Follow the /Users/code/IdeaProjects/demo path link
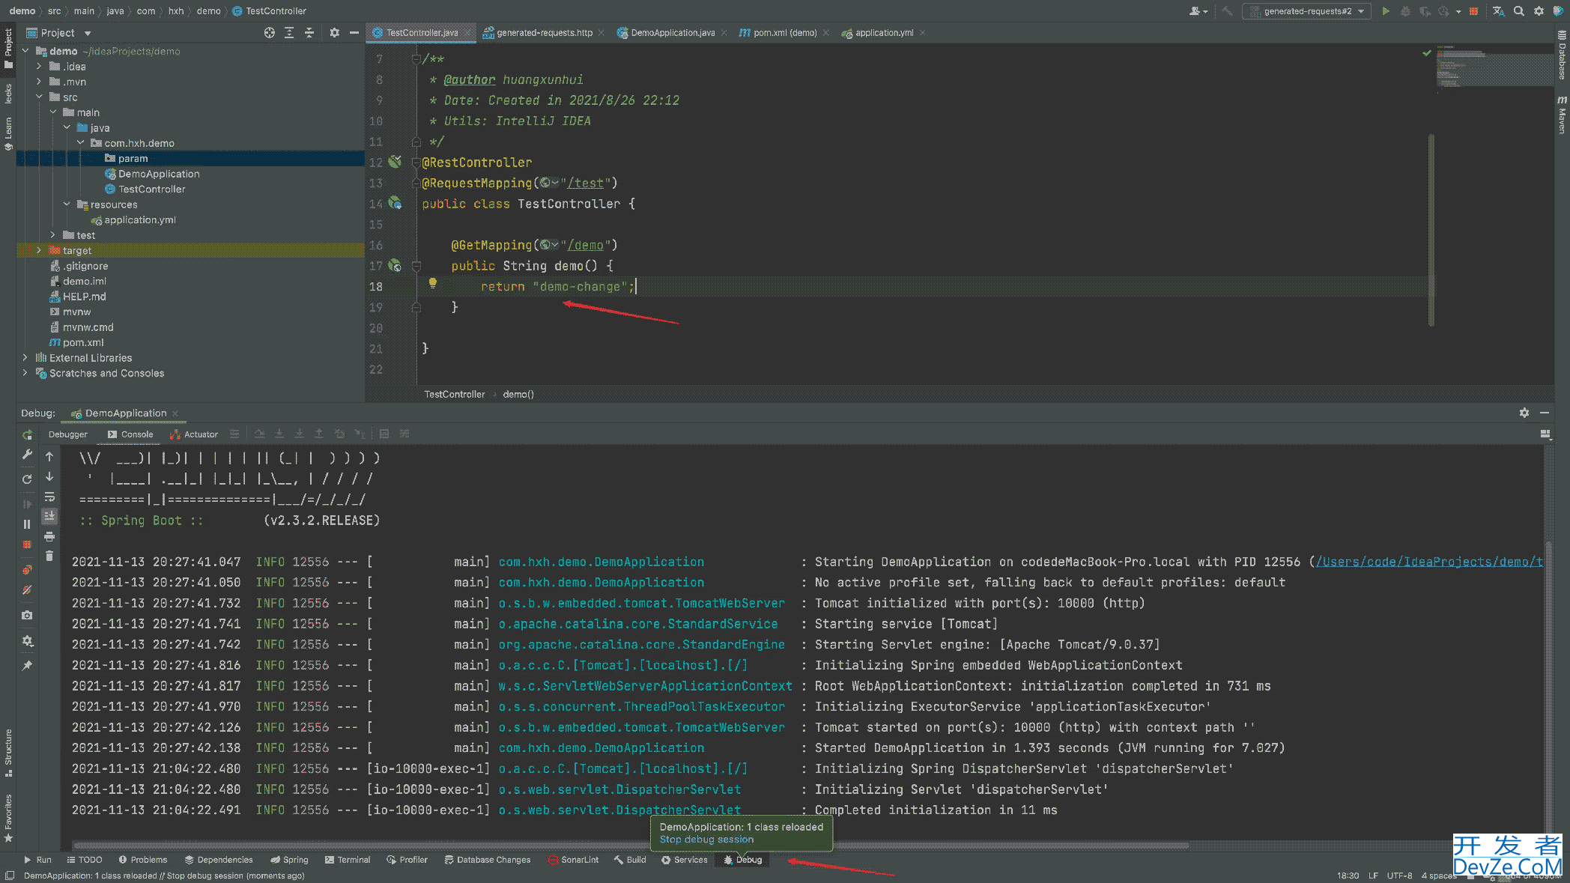1570x883 pixels. (1429, 562)
